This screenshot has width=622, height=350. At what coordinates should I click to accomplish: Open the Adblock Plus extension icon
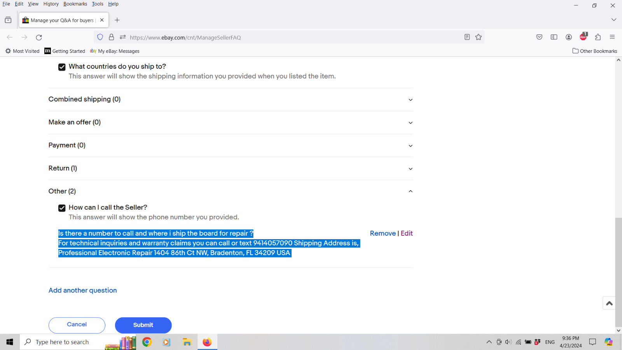584,37
